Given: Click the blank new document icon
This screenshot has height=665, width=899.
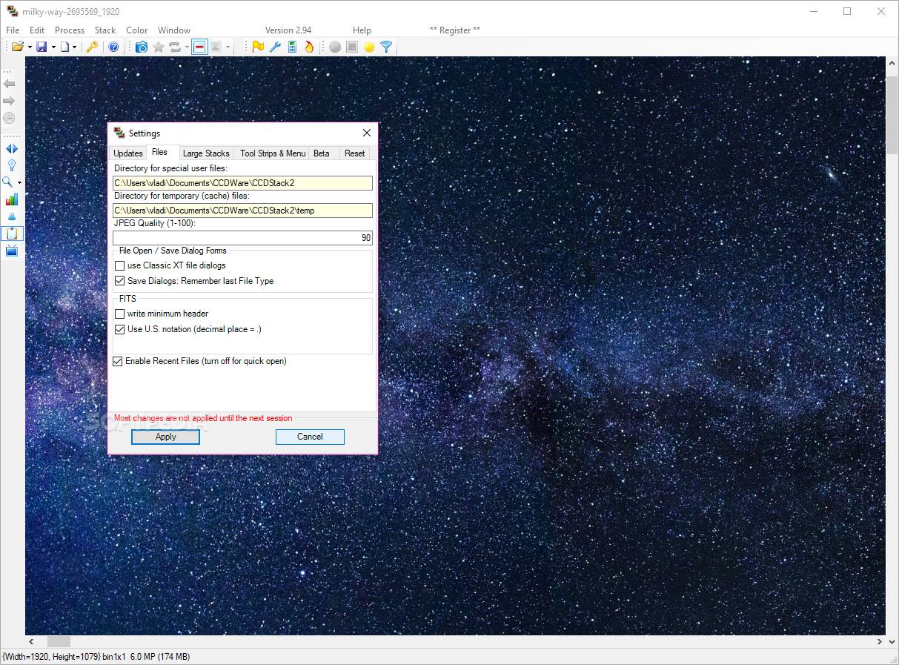Looking at the screenshot, I should [x=65, y=47].
